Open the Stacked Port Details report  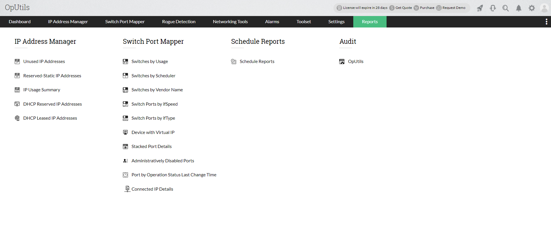click(152, 147)
